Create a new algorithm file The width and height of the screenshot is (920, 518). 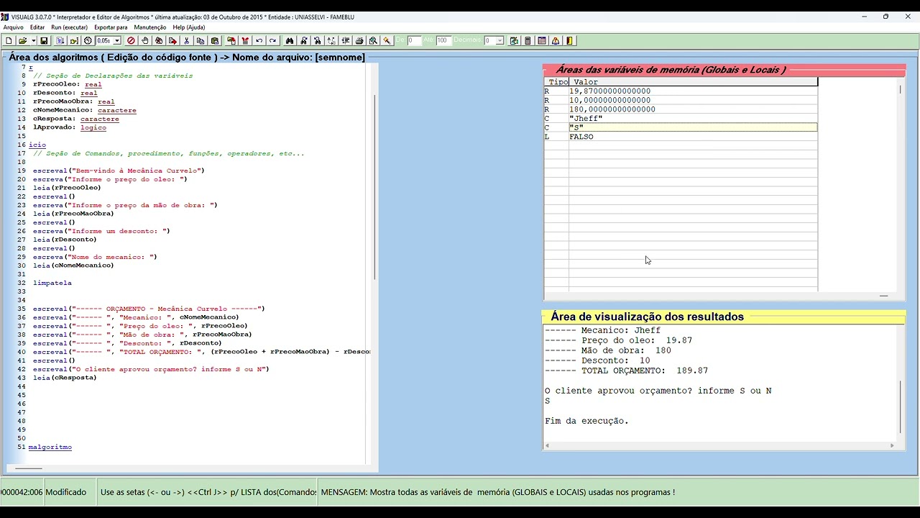coord(9,41)
